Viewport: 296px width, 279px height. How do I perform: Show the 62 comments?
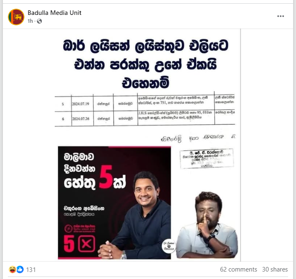pos(238,269)
